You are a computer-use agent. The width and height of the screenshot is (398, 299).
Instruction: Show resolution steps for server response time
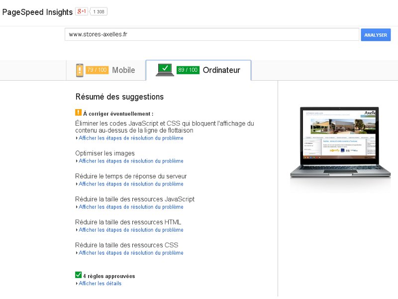tap(131, 184)
